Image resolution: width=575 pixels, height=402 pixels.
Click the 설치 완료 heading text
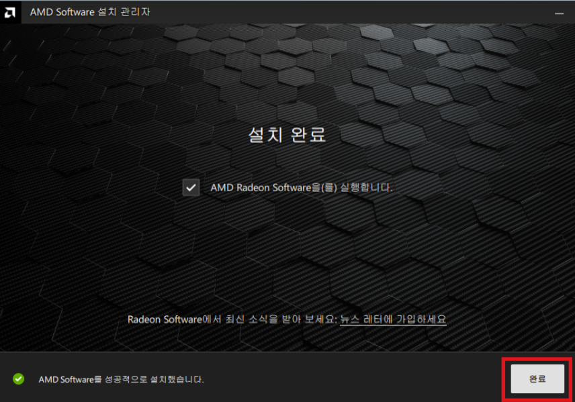coord(287,134)
